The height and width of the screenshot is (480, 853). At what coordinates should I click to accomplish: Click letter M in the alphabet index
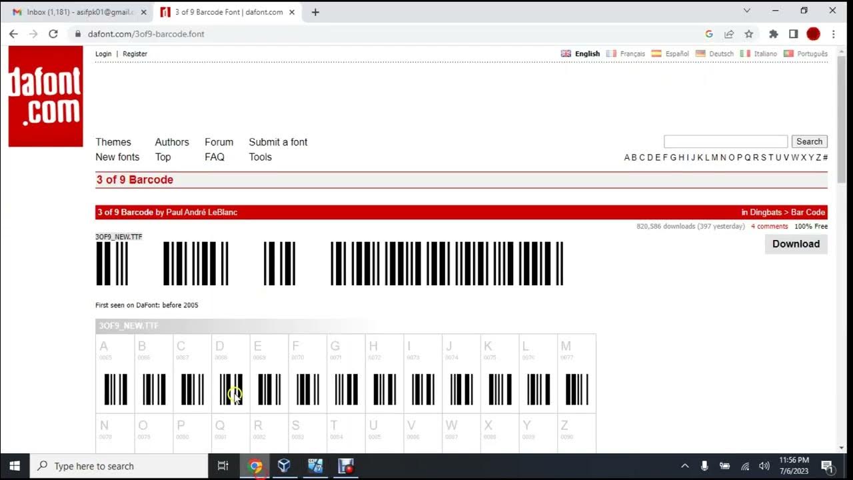(x=715, y=157)
